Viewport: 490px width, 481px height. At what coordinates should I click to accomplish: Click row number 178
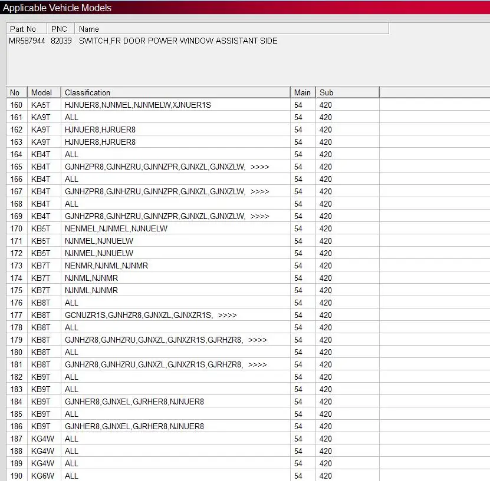[x=17, y=327]
